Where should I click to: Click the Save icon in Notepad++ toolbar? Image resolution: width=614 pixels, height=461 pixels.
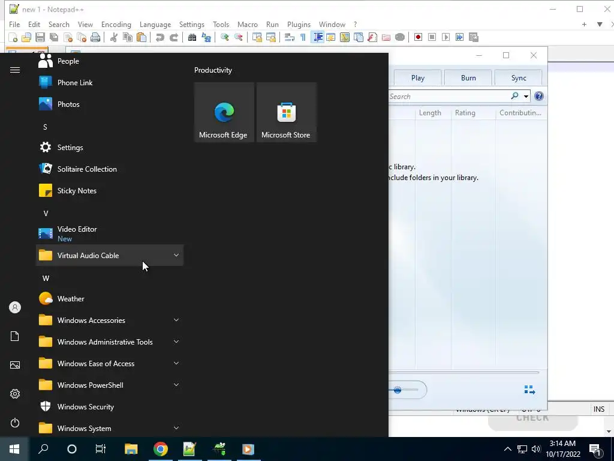[x=40, y=37]
